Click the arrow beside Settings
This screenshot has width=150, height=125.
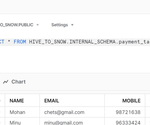[x=72, y=25]
